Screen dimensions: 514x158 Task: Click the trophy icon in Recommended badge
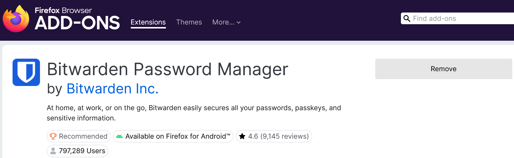(x=53, y=136)
